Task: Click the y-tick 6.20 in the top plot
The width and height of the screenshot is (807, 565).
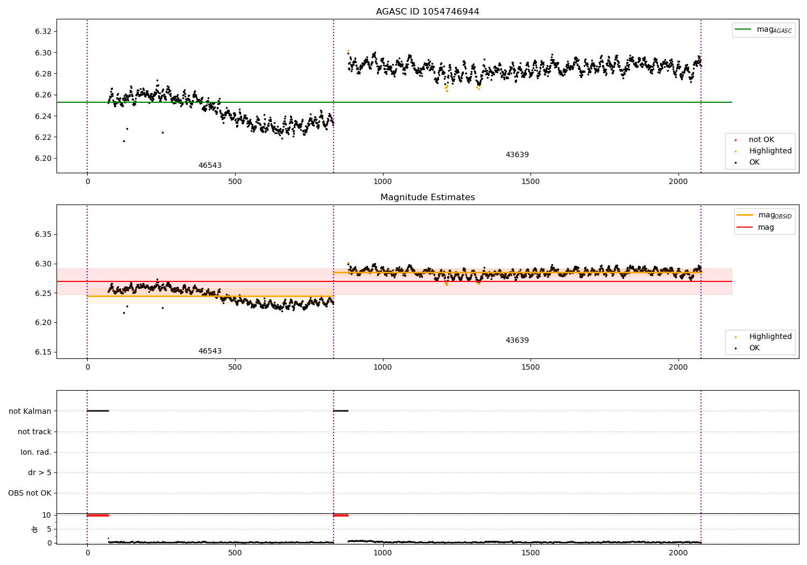Action: tap(43, 159)
